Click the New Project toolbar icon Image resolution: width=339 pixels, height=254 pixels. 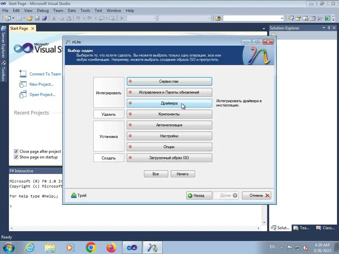(x=8, y=19)
